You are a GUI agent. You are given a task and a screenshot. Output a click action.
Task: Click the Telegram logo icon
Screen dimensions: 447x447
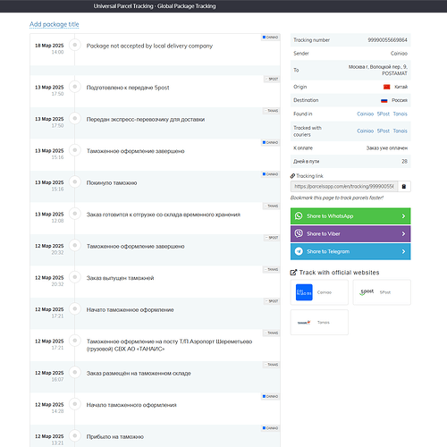click(299, 251)
